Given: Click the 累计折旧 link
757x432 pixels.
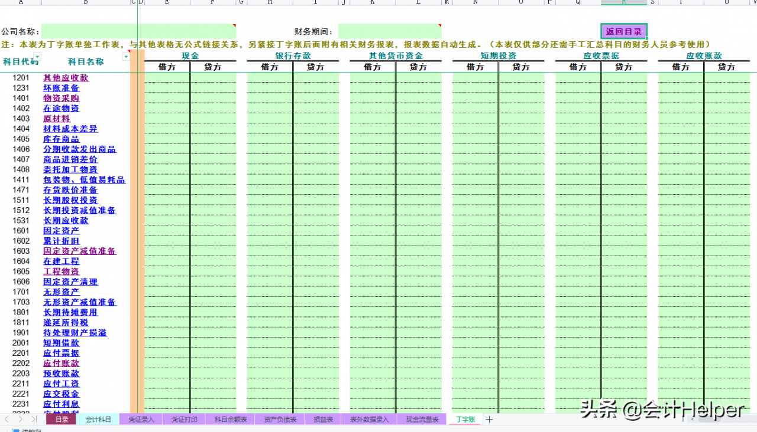Looking at the screenshot, I should coord(61,241).
